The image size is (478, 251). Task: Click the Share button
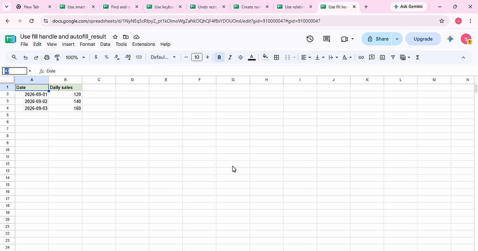[377, 39]
